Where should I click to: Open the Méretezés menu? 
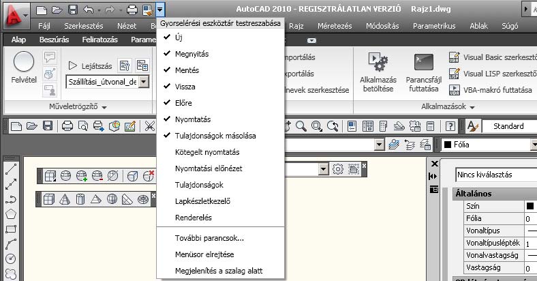pyautogui.click(x=335, y=26)
